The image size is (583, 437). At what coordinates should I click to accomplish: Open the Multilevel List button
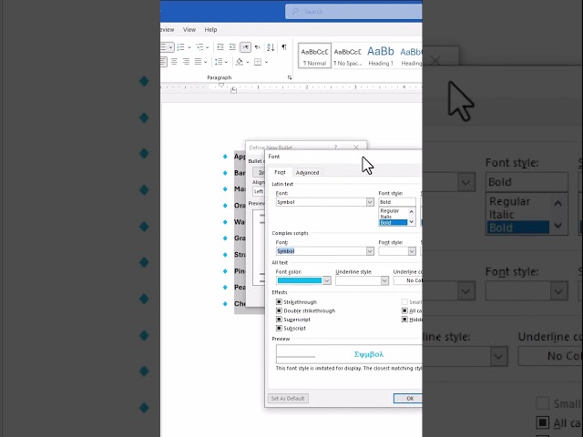click(x=199, y=47)
